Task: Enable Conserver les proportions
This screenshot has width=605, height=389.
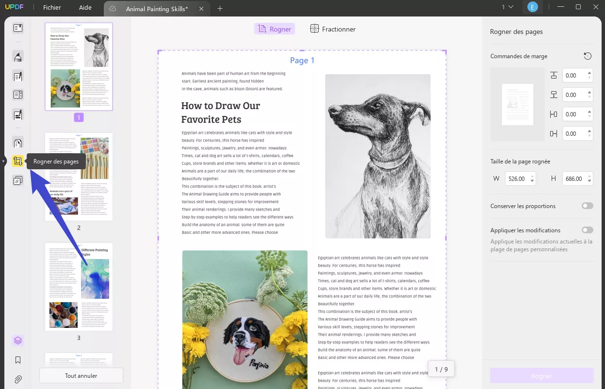Action: pyautogui.click(x=588, y=206)
